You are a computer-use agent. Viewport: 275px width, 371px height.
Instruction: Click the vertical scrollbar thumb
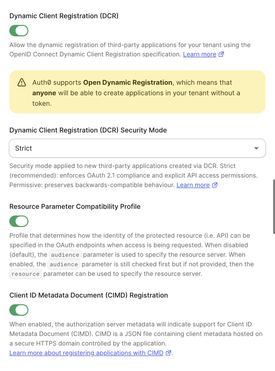point(274,206)
